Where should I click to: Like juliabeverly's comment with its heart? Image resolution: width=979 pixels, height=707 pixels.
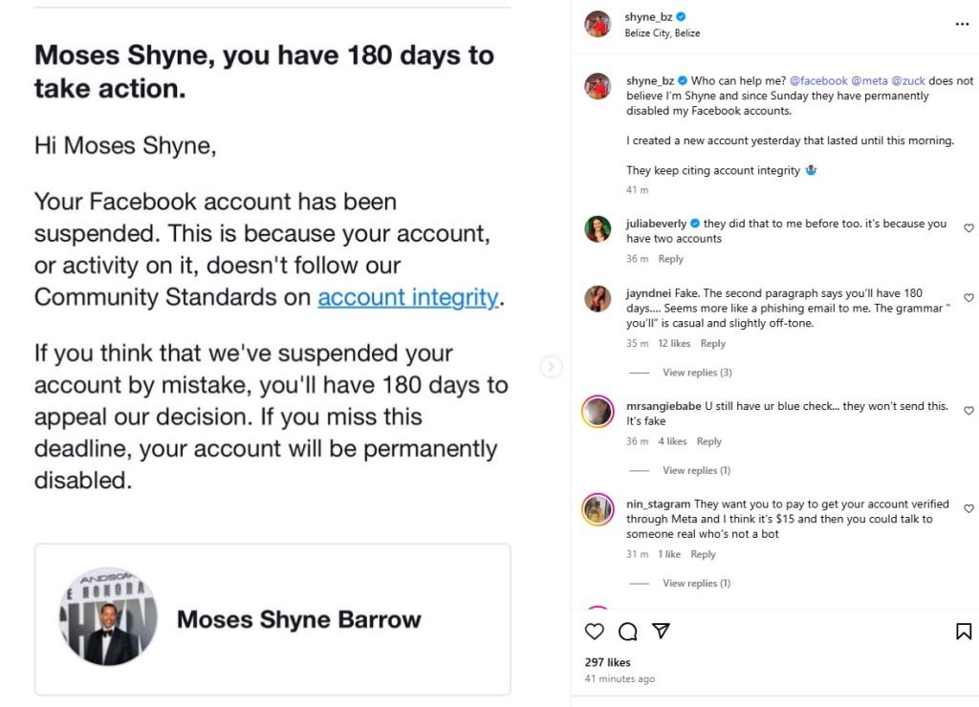tap(968, 228)
